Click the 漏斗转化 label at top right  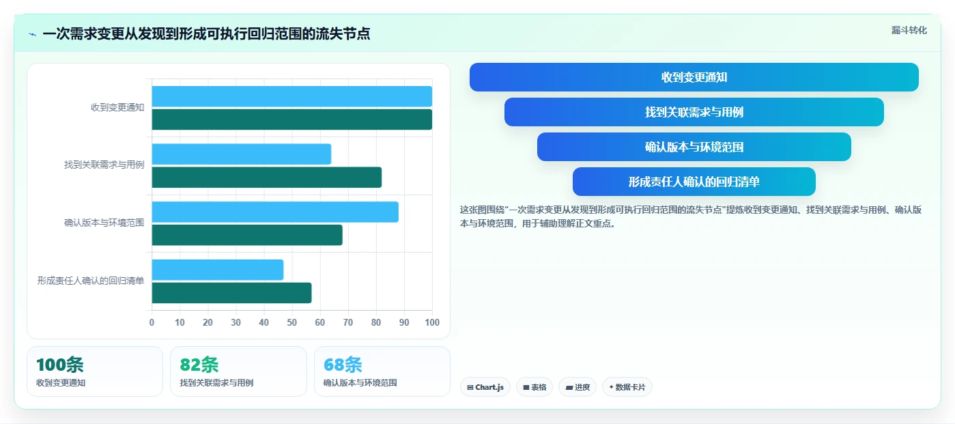pos(909,31)
